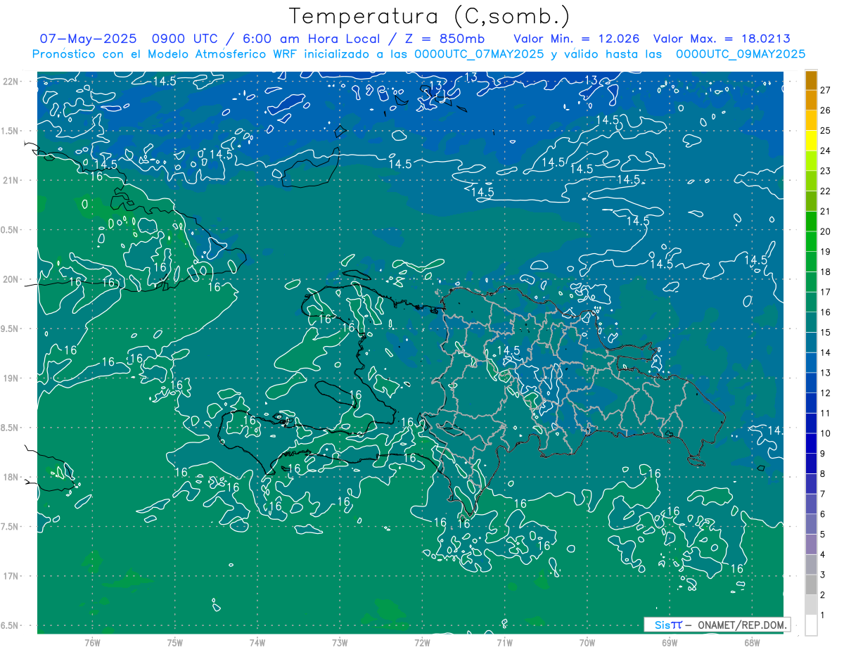844x652 pixels.
Task: Click longitude label "69W"
Action: click(669, 642)
